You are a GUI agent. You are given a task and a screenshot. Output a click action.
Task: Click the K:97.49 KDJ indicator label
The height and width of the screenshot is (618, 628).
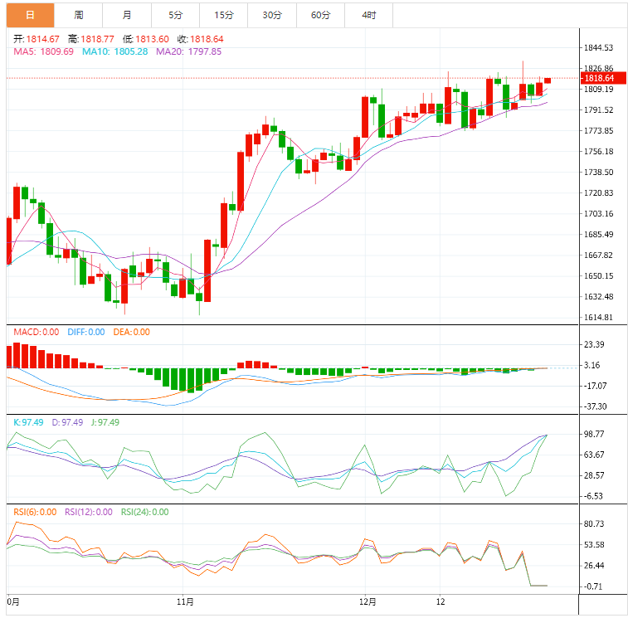(28, 422)
